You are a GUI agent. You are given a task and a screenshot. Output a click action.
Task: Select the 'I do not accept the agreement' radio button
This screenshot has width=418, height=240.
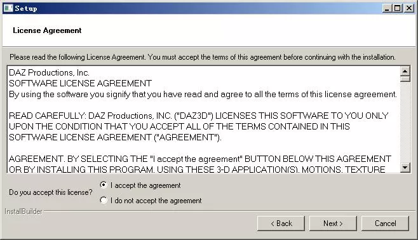(104, 200)
